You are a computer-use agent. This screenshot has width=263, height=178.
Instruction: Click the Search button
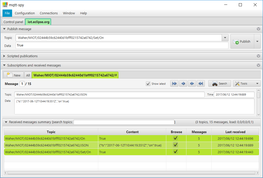(x=220, y=83)
